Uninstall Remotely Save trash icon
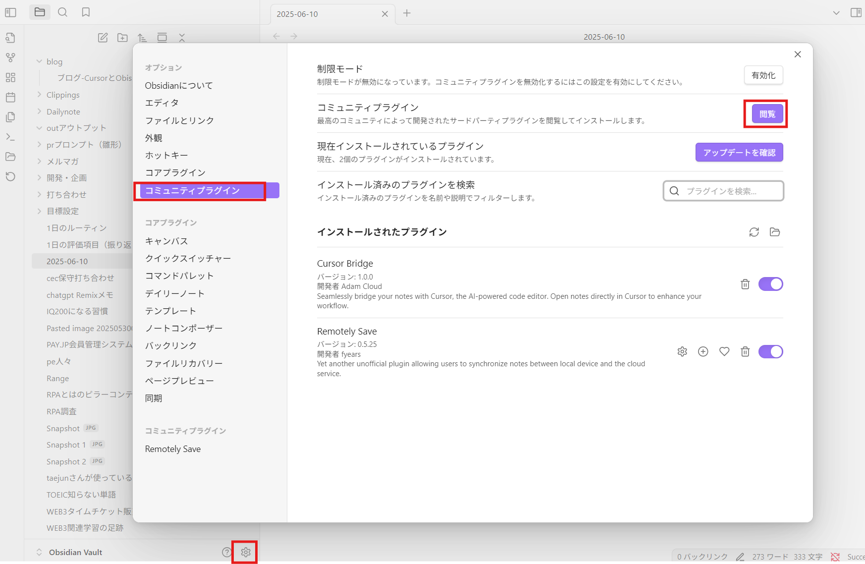 (745, 351)
